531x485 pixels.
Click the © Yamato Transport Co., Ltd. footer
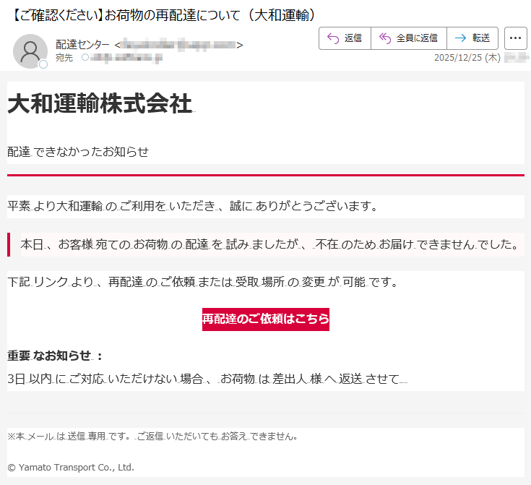[71, 467]
